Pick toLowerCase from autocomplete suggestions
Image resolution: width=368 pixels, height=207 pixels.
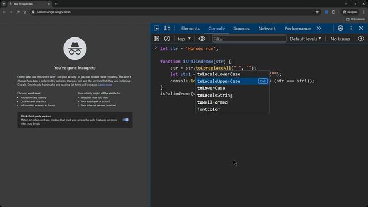(x=232, y=88)
